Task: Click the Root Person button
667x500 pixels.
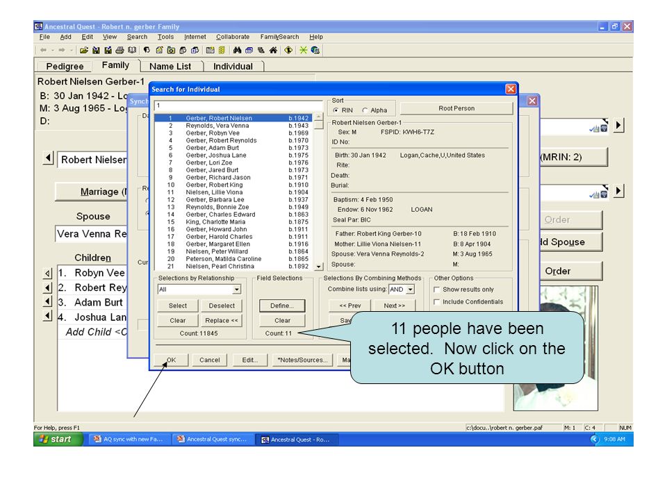Action: (x=456, y=108)
